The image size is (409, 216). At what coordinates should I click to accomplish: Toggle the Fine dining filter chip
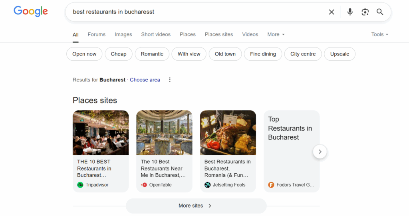click(x=263, y=54)
